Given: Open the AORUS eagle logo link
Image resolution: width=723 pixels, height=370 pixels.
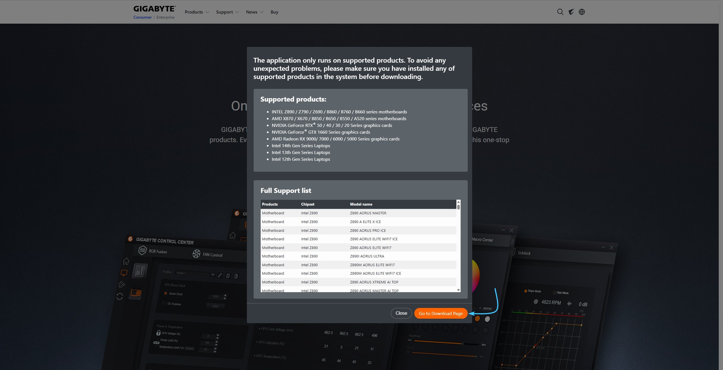Looking at the screenshot, I should point(571,12).
